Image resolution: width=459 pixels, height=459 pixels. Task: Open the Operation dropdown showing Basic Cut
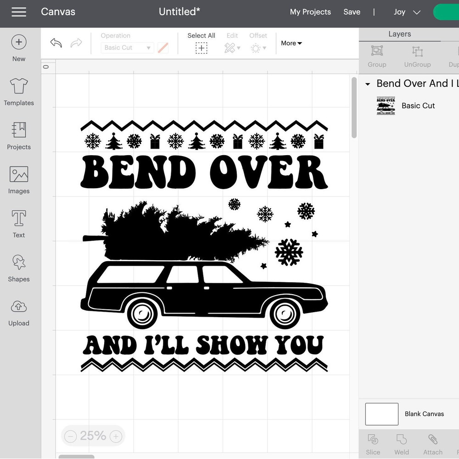pyautogui.click(x=127, y=47)
